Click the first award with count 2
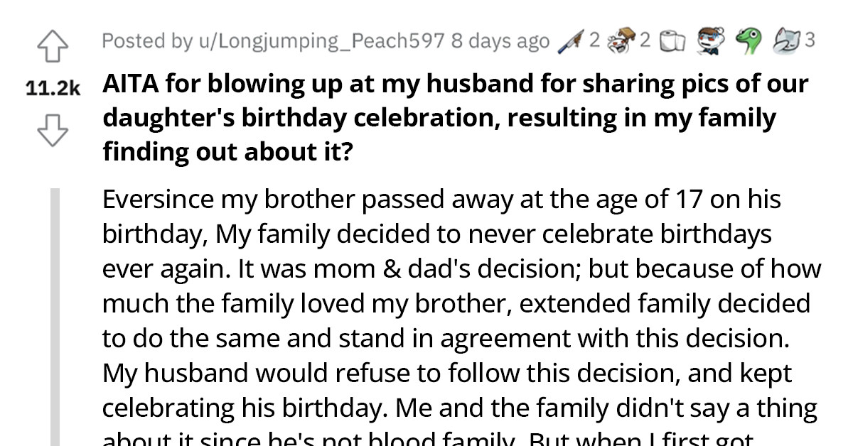The height and width of the screenshot is (446, 853). [x=594, y=40]
